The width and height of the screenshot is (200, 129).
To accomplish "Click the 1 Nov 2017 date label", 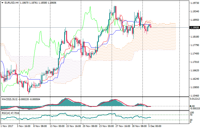I will point(7,126).
